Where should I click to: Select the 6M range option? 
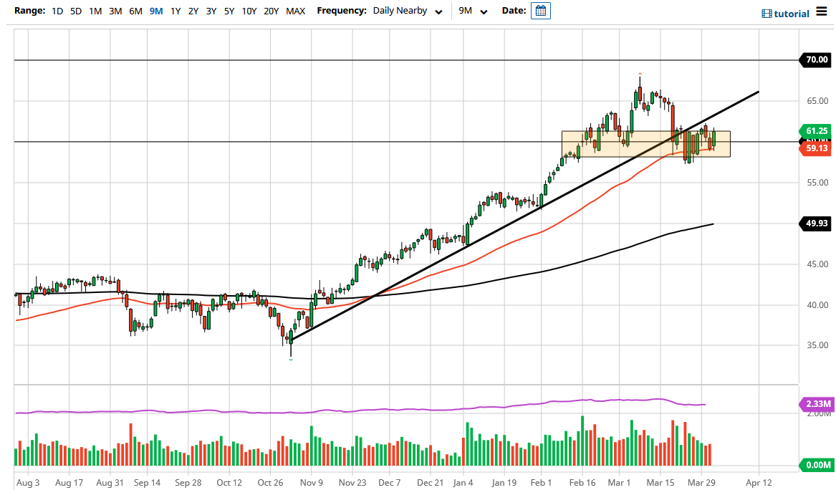[x=136, y=11]
